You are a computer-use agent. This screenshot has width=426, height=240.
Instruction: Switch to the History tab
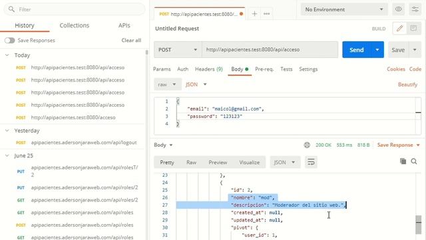coord(25,25)
